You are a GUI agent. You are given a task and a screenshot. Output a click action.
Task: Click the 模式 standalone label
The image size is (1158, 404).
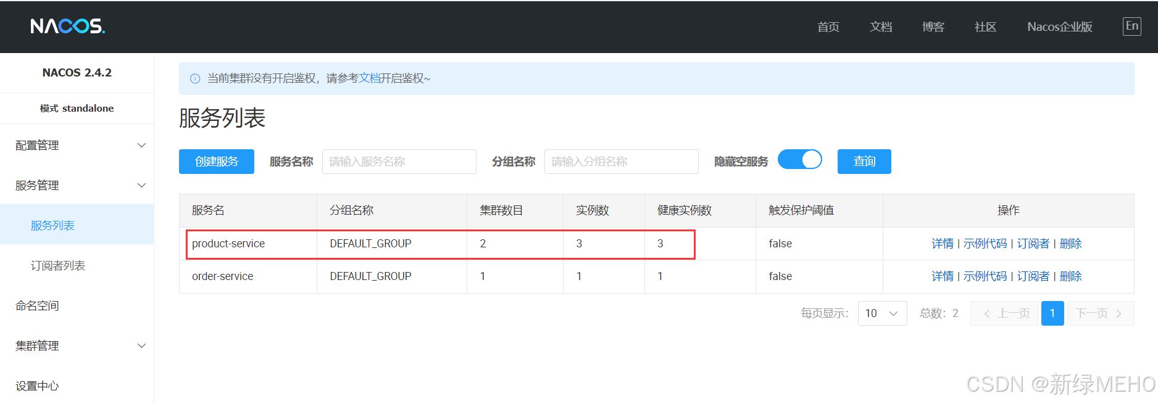point(77,109)
